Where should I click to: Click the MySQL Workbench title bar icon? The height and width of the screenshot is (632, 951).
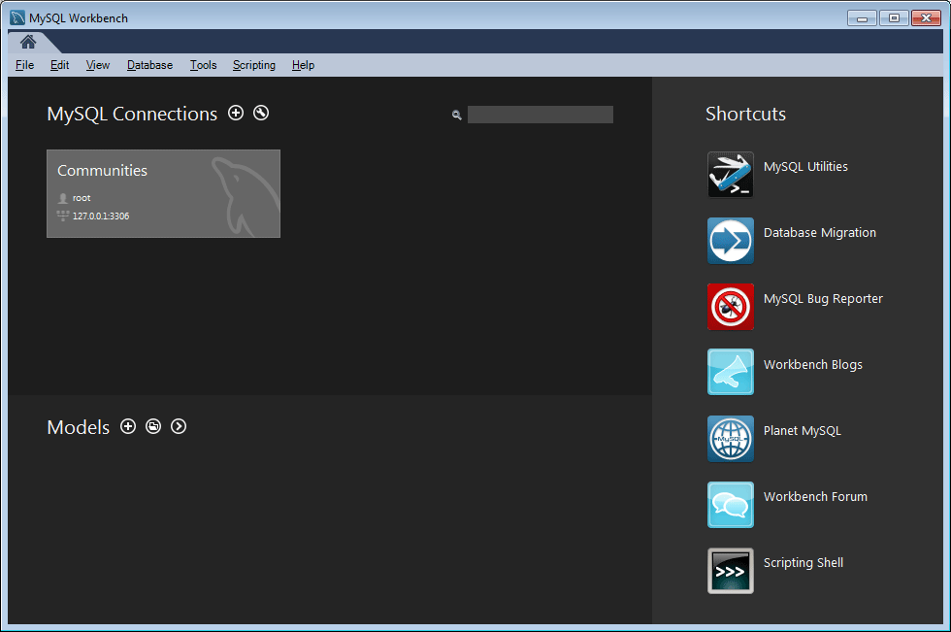point(17,18)
